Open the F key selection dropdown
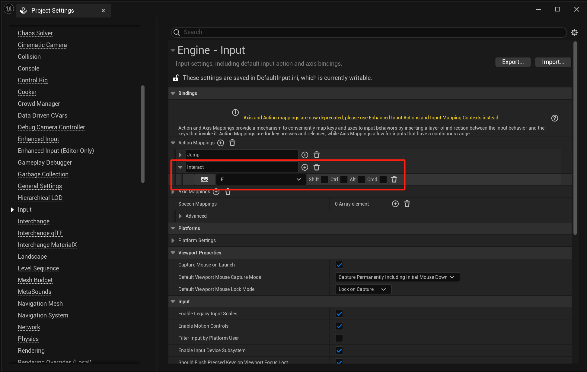The width and height of the screenshot is (587, 372). (x=261, y=179)
